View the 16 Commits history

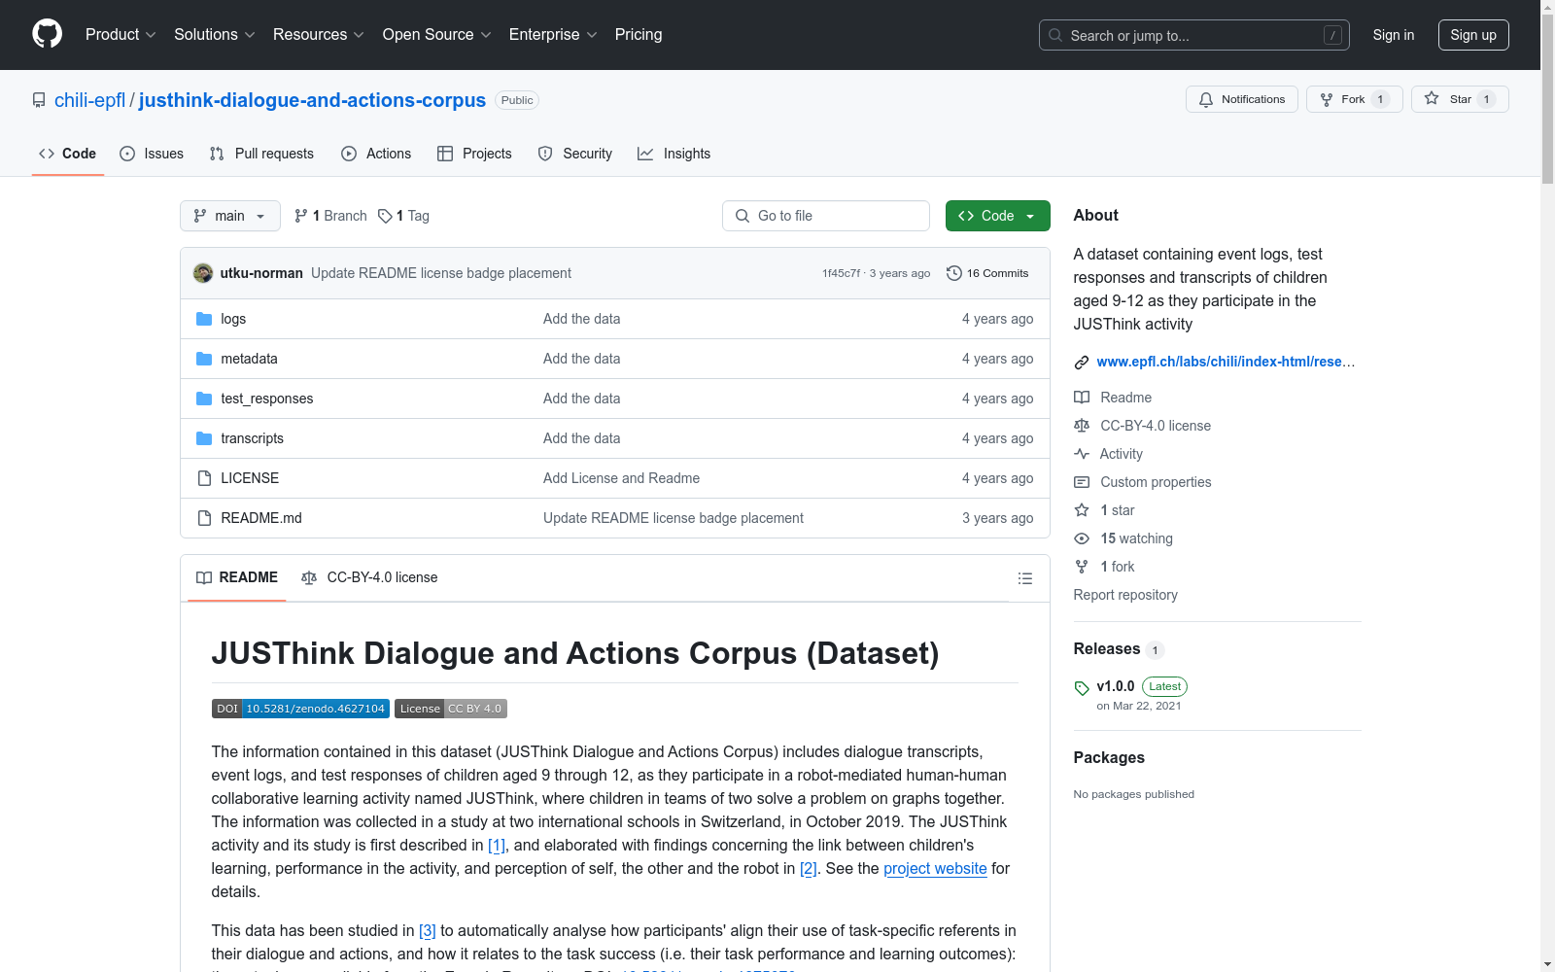(987, 273)
